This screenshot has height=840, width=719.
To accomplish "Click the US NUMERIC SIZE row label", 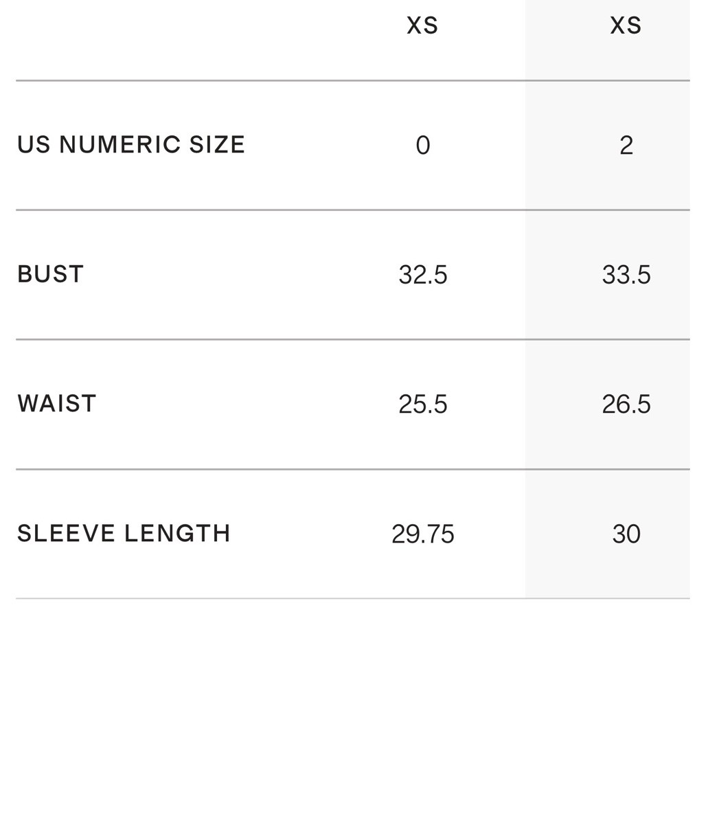I will pos(131,145).
